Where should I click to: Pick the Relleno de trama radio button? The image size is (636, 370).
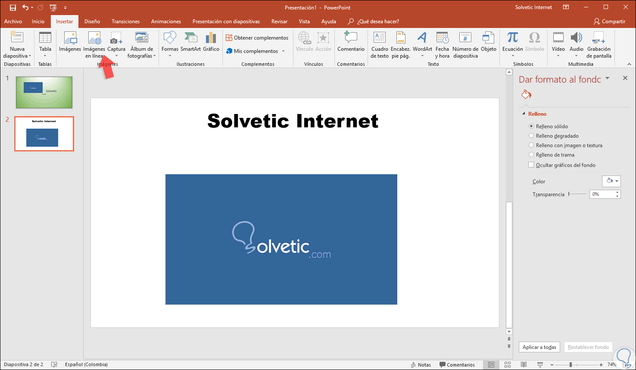pos(531,155)
